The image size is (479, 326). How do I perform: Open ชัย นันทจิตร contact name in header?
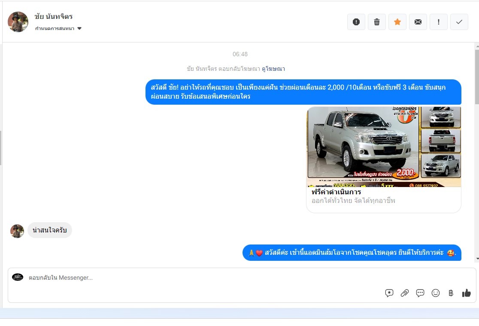pos(54,17)
